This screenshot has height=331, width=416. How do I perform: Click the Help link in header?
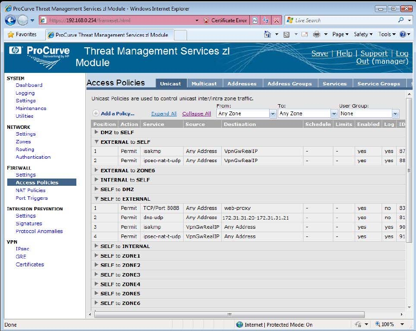tap(344, 53)
